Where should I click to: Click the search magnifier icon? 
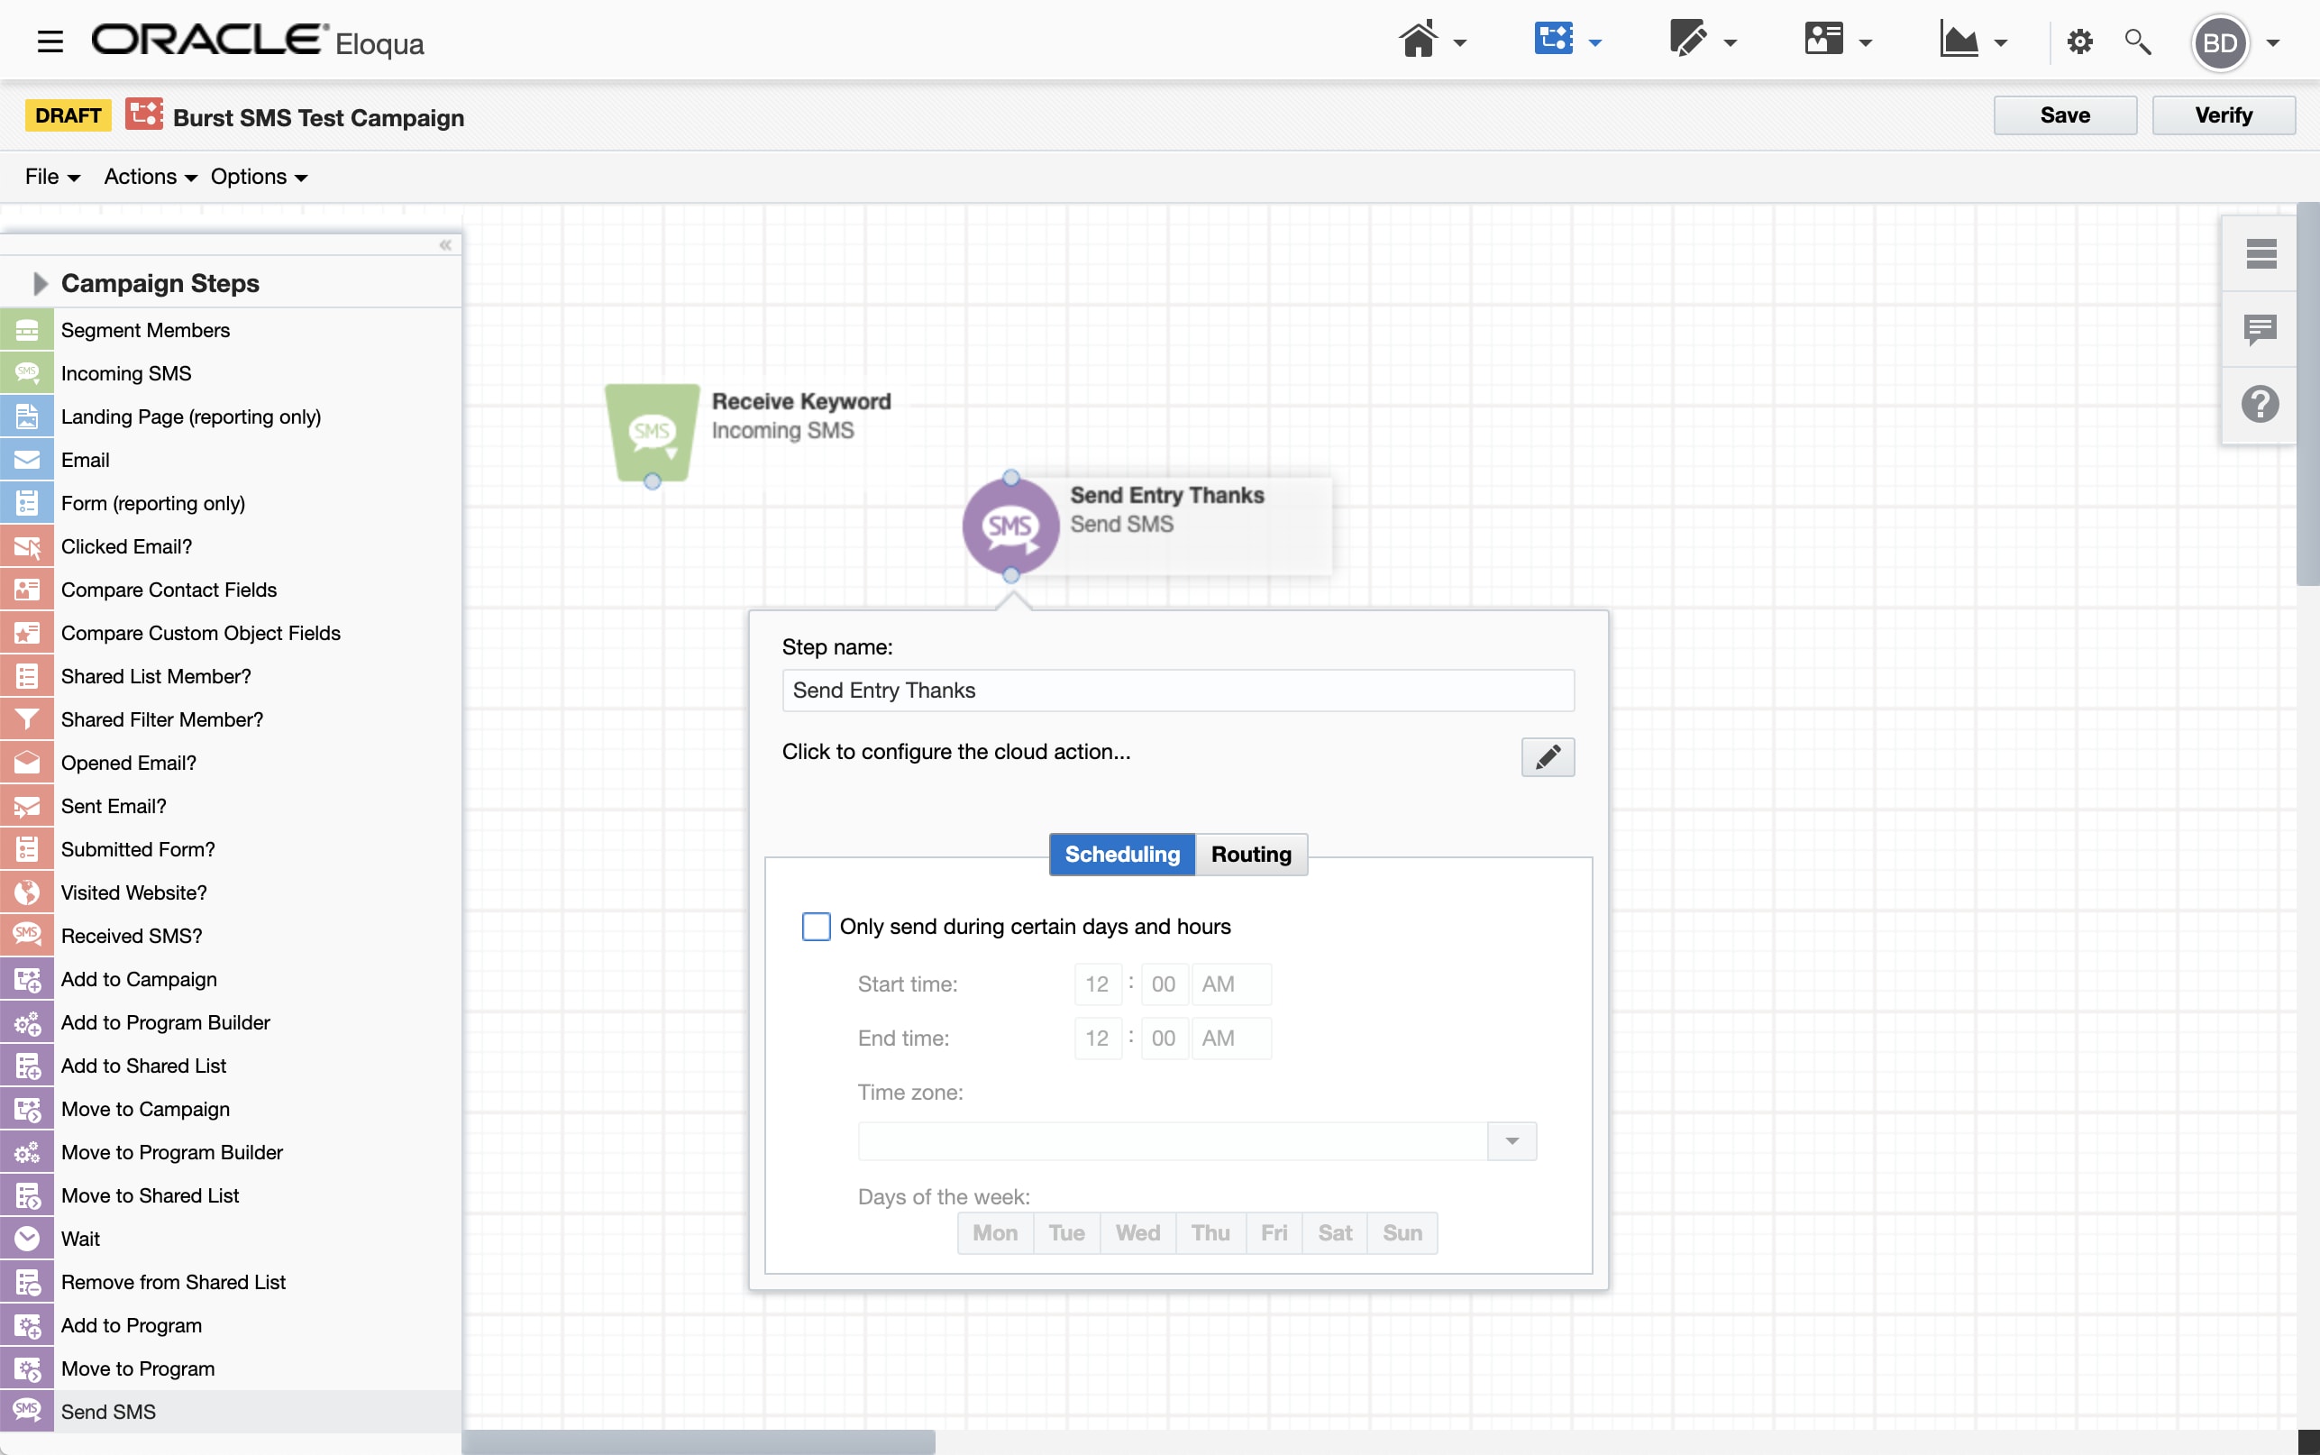click(x=2137, y=42)
